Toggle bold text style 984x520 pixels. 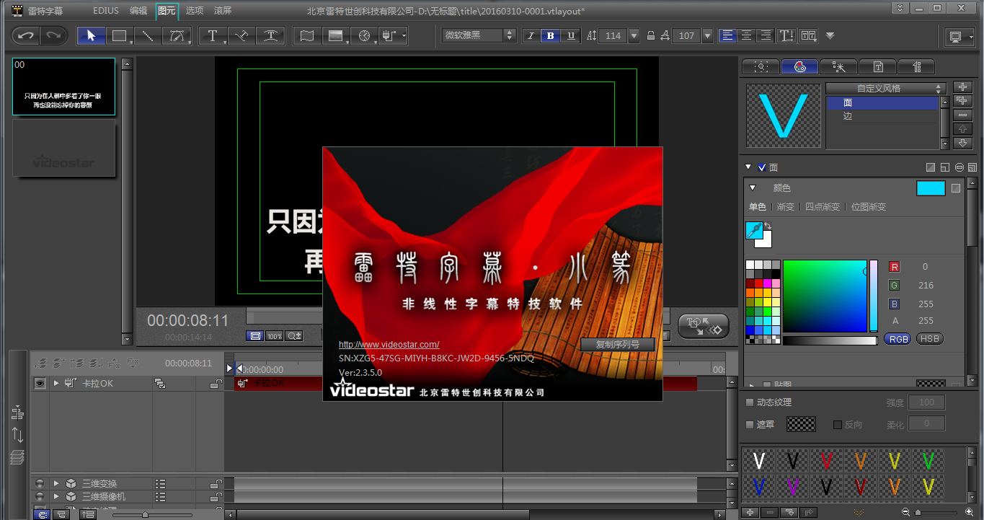[551, 35]
